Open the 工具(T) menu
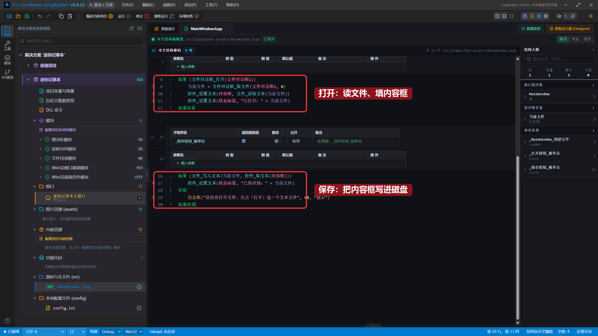 [211, 5]
